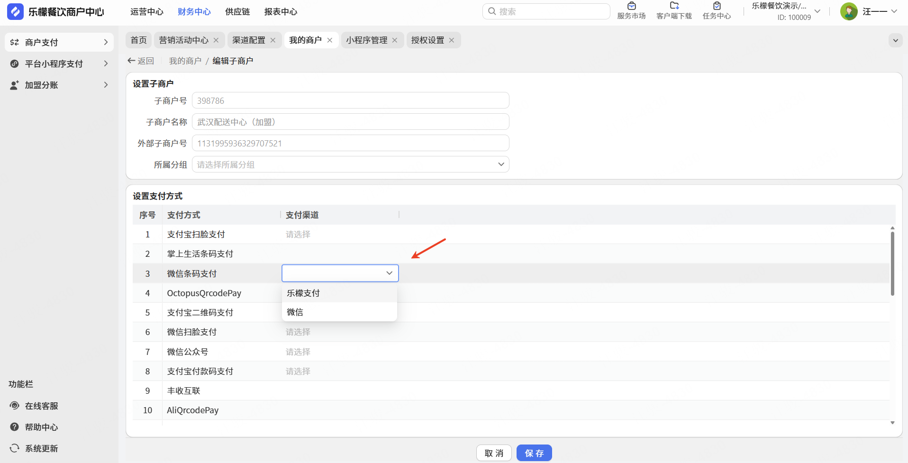Viewport: 908px width, 463px height.
Task: Click the 平台小程序支付 sidebar icon
Action: tap(15, 64)
